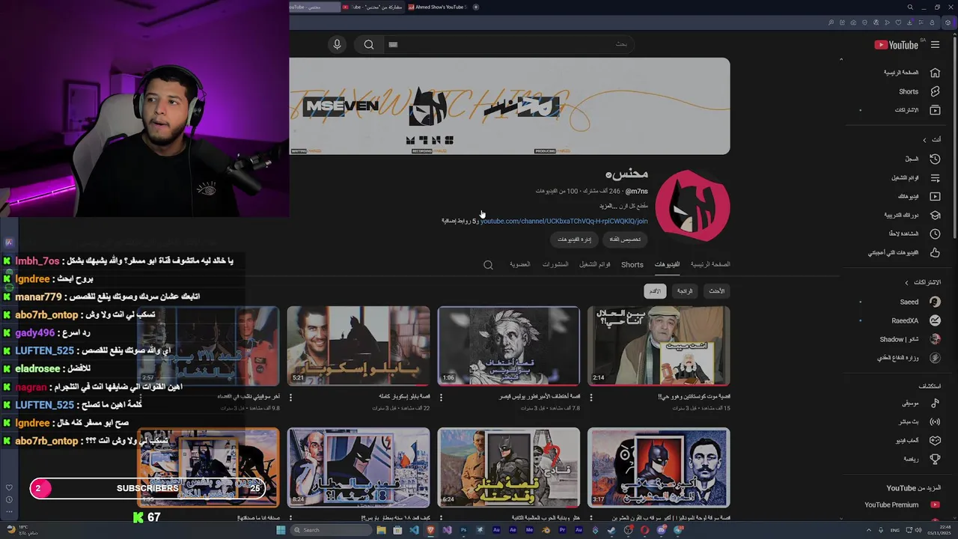Select the 'Latest' sort chip
The height and width of the screenshot is (539, 958).
coord(717,291)
